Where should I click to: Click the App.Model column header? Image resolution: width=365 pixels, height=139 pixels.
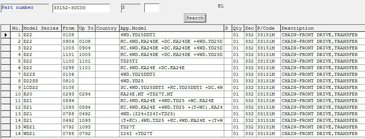click(172, 28)
